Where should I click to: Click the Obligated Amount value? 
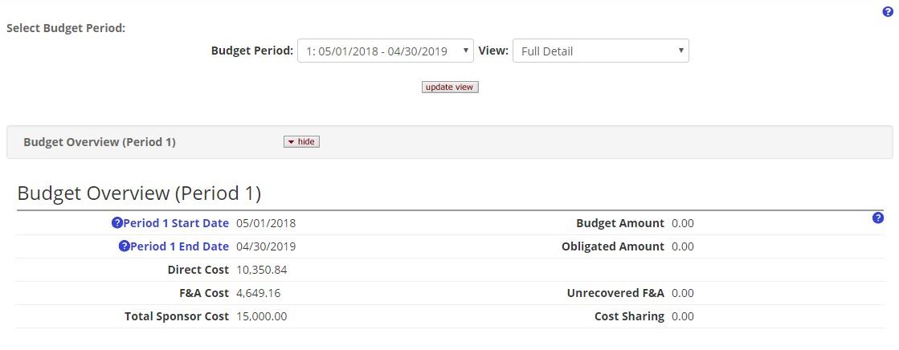click(x=682, y=246)
